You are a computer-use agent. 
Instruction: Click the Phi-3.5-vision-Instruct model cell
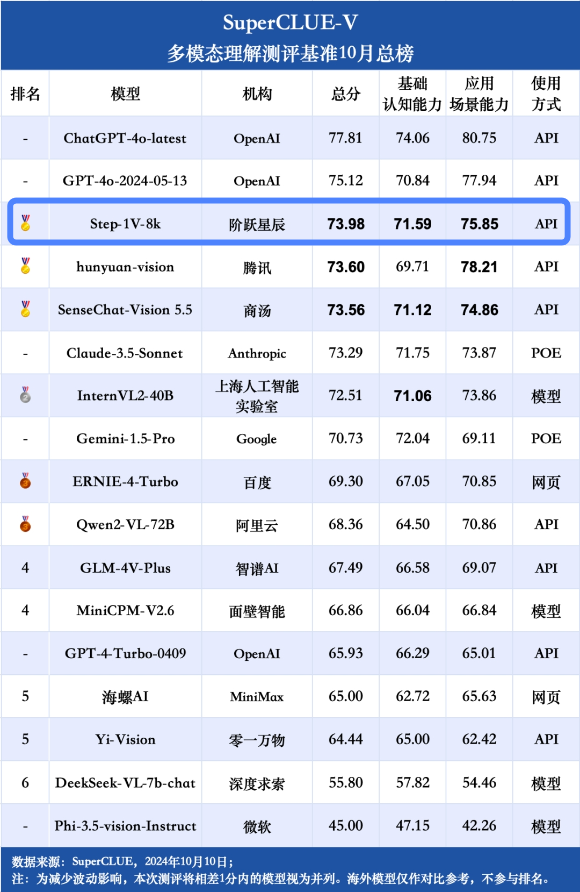tap(125, 826)
